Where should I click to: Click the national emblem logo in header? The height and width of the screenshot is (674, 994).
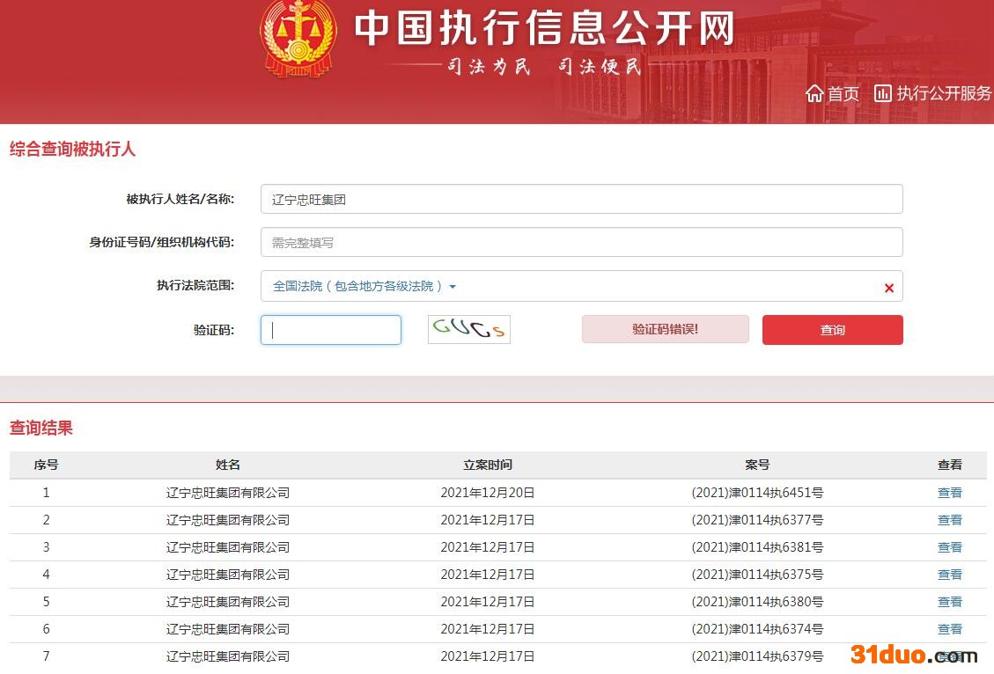tap(298, 37)
